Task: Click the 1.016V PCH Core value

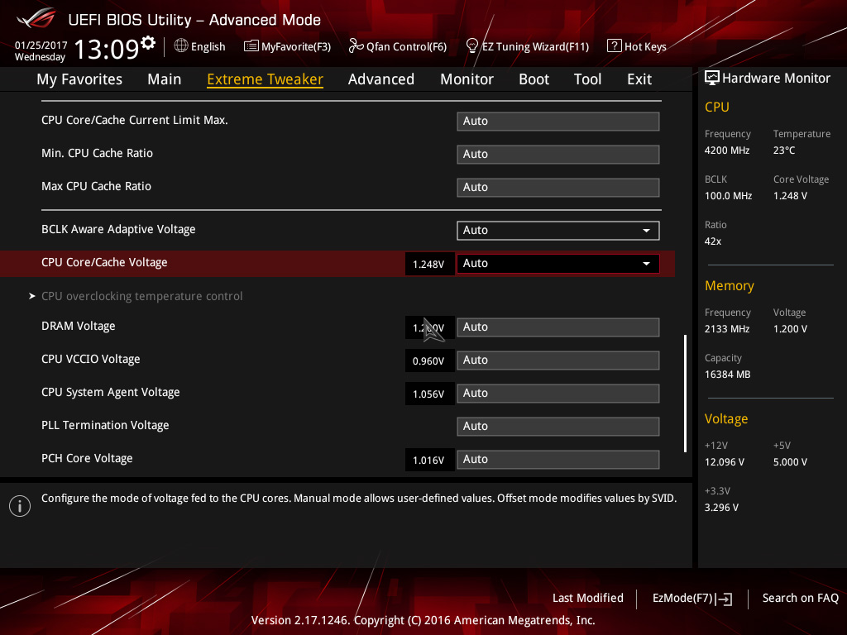Action: [429, 460]
